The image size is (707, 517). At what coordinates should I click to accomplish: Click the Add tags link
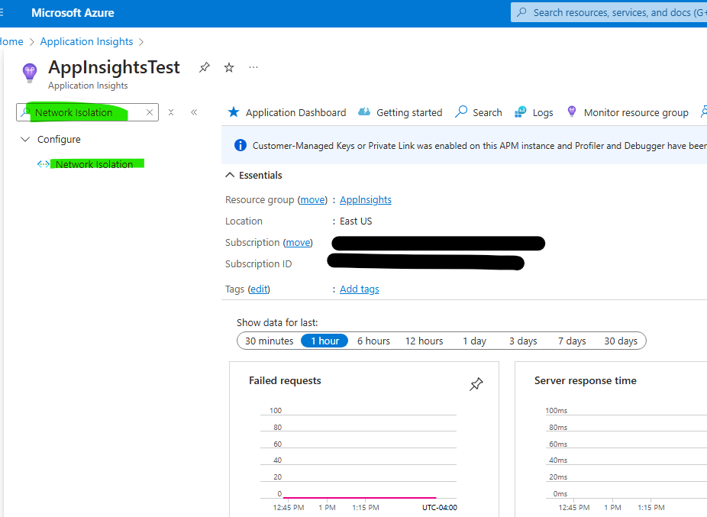359,289
